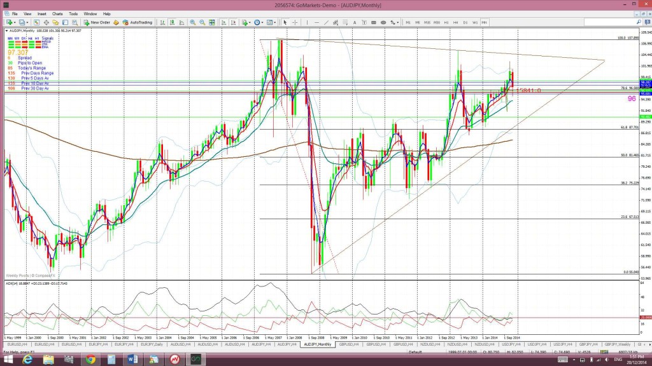Open the Window menu
The width and height of the screenshot is (652, 366).
coord(90,14)
